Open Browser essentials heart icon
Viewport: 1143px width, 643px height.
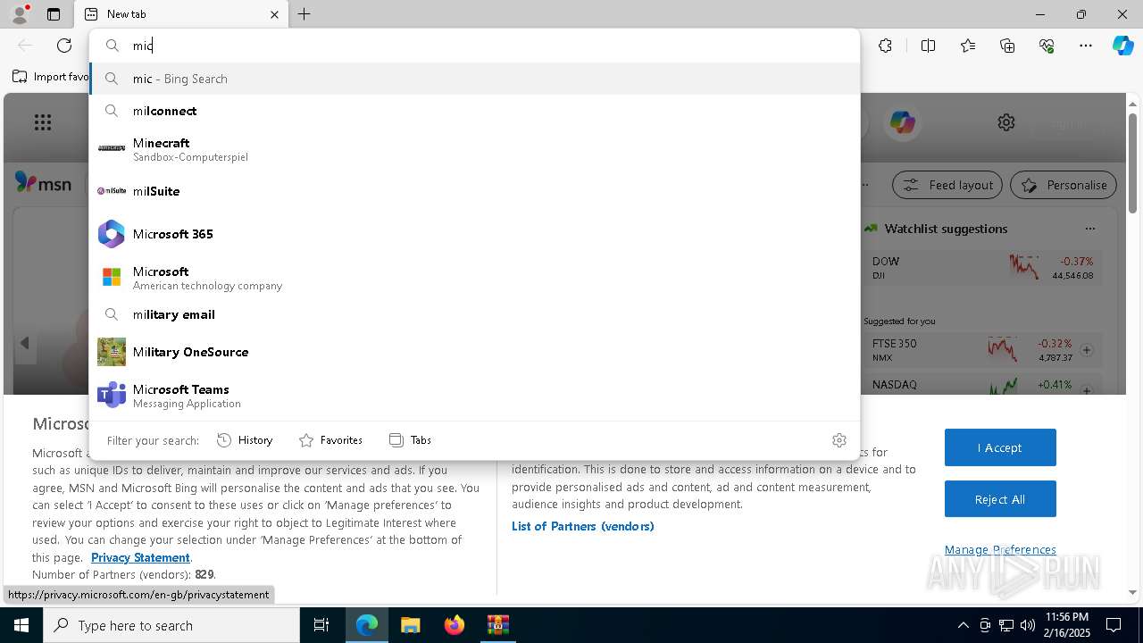pos(1047,46)
